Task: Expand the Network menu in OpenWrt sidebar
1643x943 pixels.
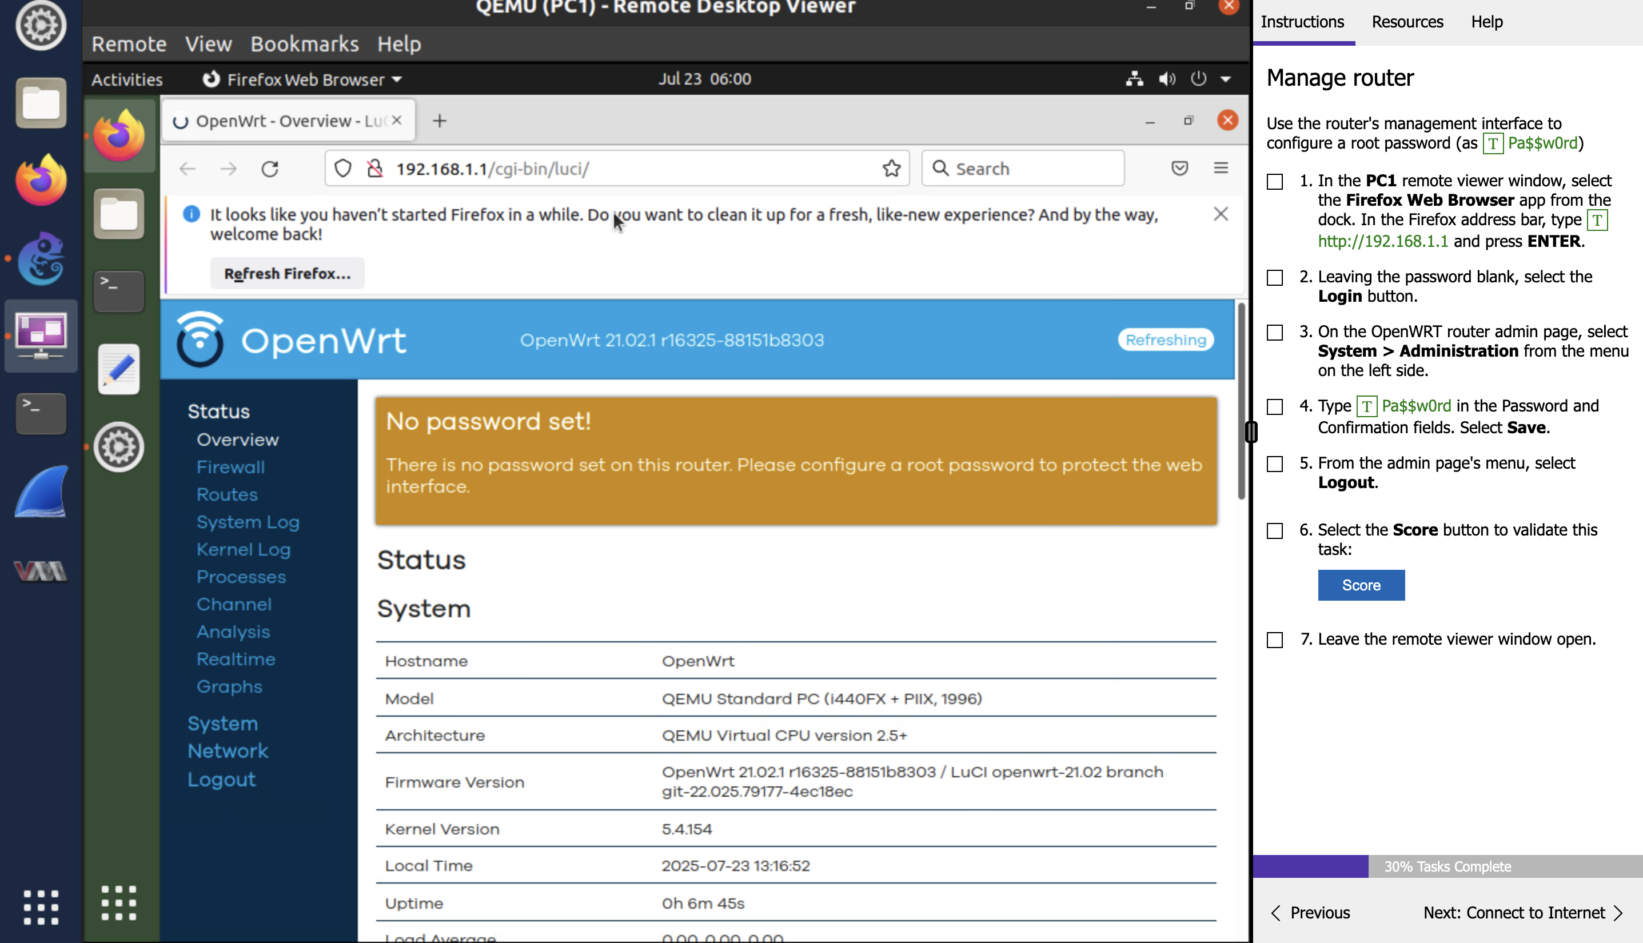Action: (x=228, y=752)
